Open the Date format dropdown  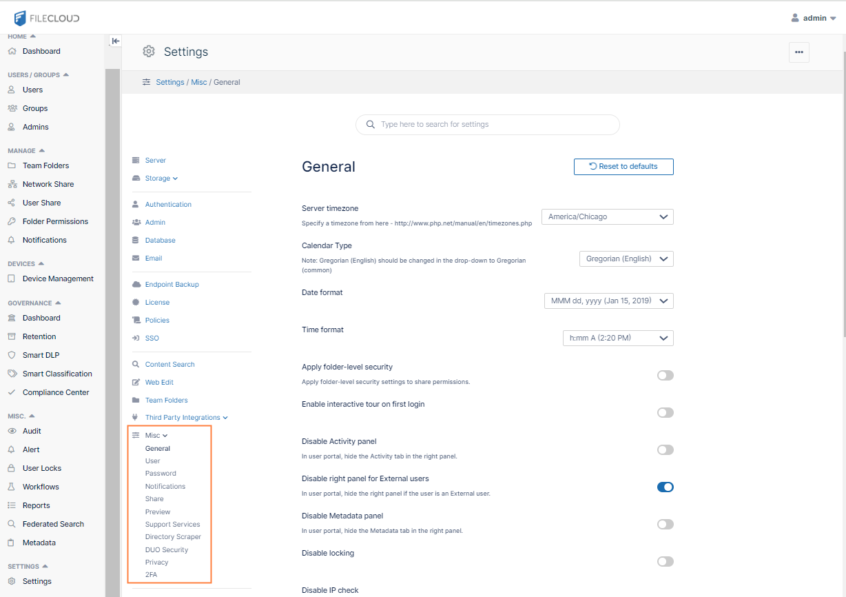pyautogui.click(x=608, y=301)
